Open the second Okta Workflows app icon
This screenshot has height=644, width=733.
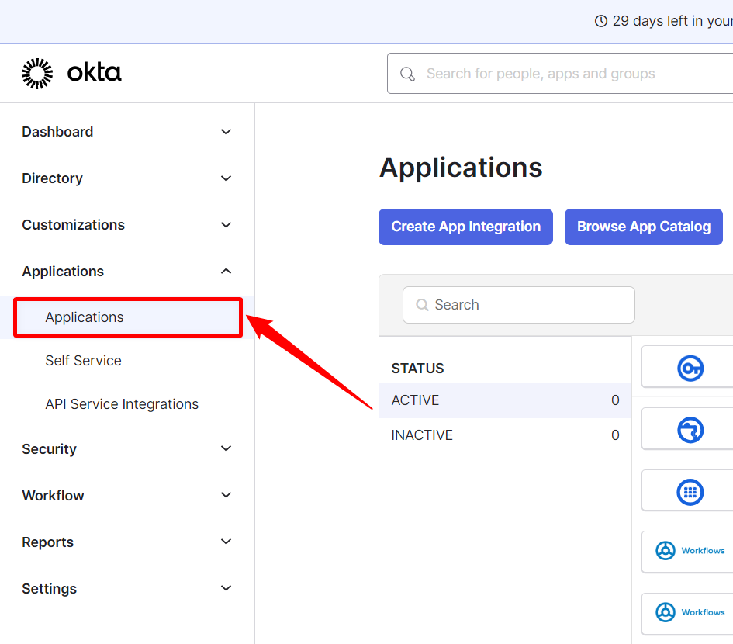click(x=666, y=612)
